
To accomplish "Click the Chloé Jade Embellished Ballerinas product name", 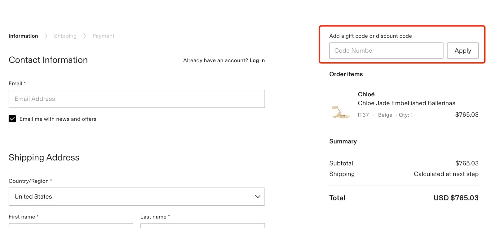I will 406,103.
